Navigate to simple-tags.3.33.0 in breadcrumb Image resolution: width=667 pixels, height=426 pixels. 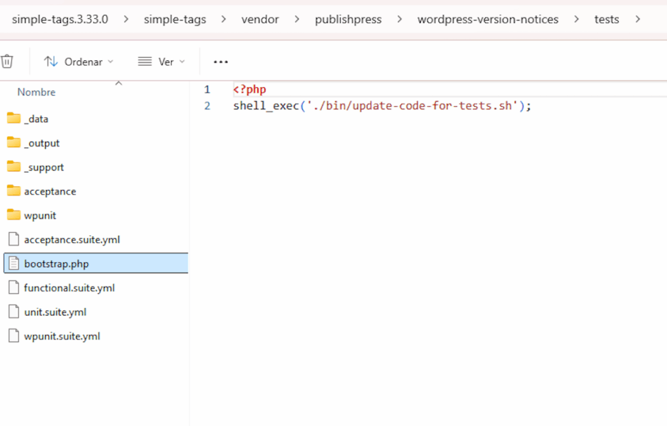[60, 20]
